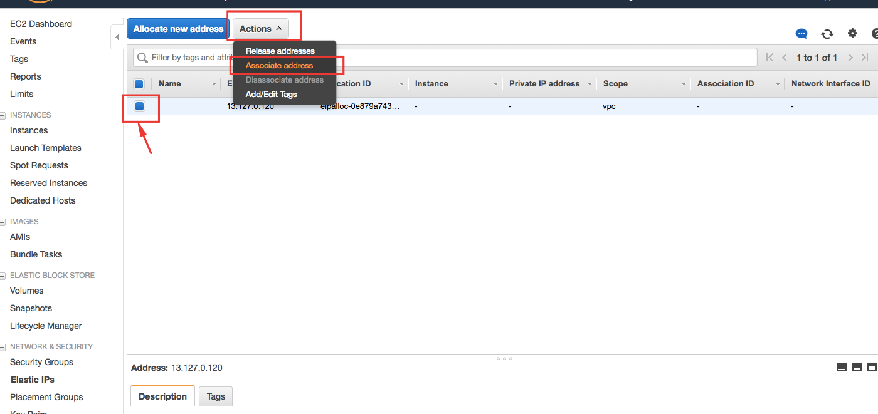Open Elastic IPs in the sidebar
This screenshot has height=414, width=878.
point(33,380)
